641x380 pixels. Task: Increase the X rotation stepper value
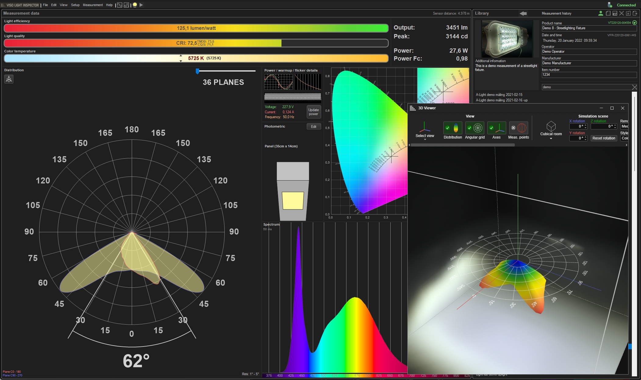pos(585,125)
